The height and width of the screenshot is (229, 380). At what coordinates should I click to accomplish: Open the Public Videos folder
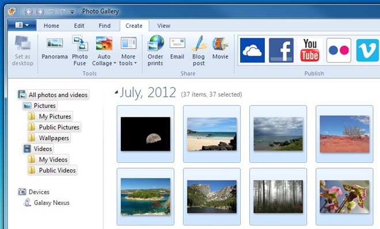(52, 170)
